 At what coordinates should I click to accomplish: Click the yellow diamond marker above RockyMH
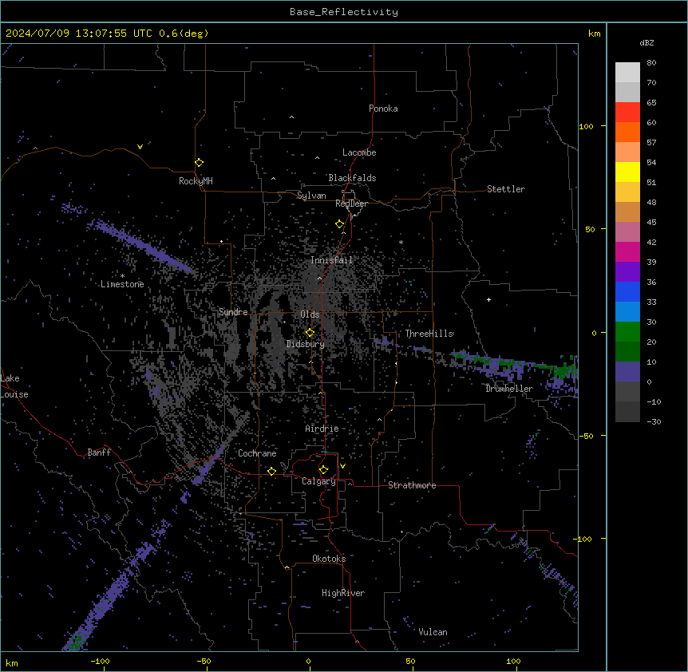click(199, 163)
